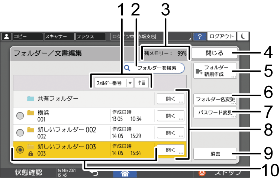Viewport: 280px width, 183px height.
Task: Open the 横浜 folder with 開く
Action: [x=171, y=116]
